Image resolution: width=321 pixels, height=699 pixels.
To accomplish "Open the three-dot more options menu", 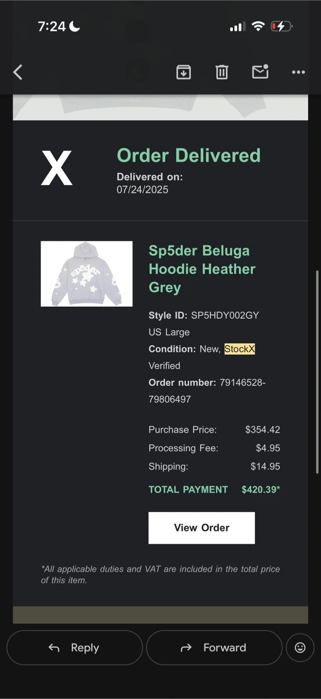I will click(x=298, y=72).
